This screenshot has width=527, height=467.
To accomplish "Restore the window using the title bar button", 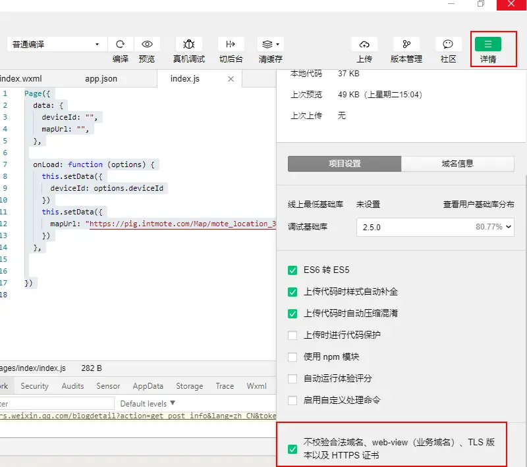I will click(x=481, y=4).
